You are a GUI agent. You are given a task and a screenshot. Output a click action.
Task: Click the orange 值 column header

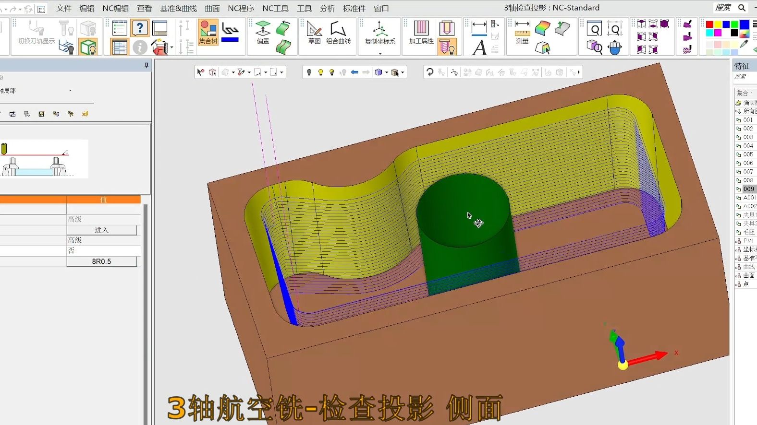tap(103, 200)
